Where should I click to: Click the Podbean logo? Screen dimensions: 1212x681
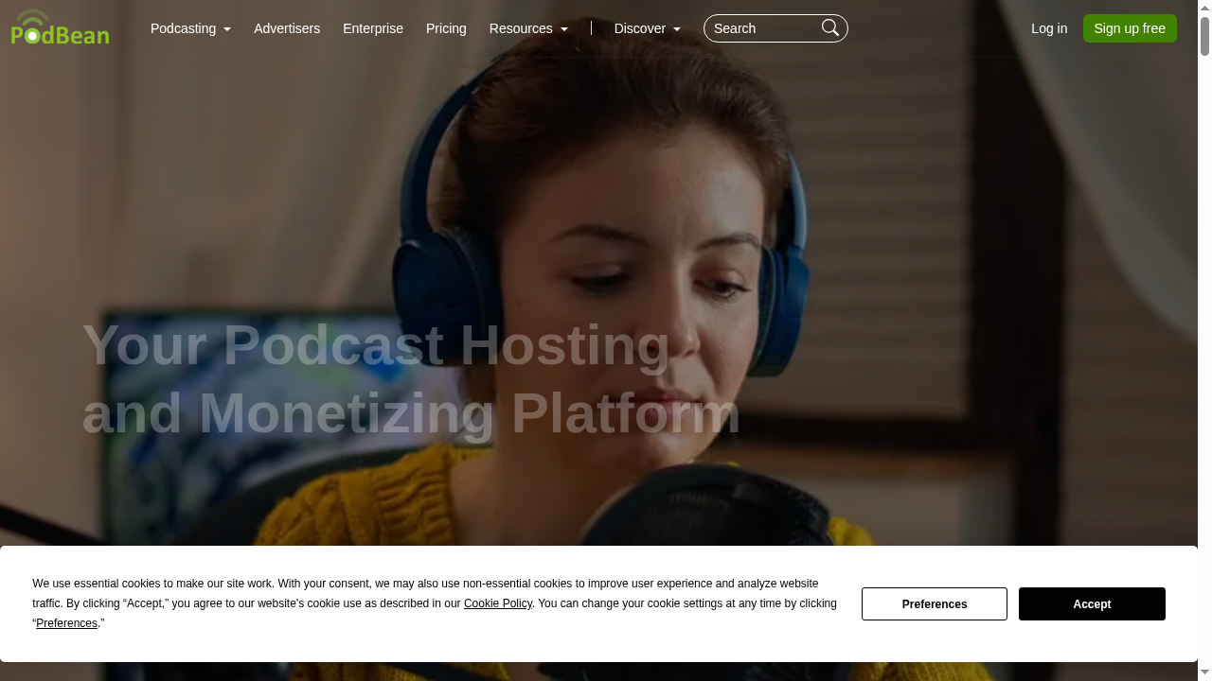(x=60, y=27)
